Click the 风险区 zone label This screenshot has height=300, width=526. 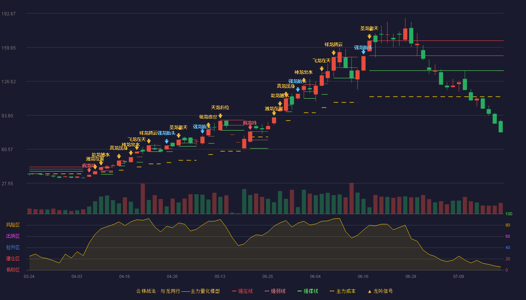pos(13,225)
